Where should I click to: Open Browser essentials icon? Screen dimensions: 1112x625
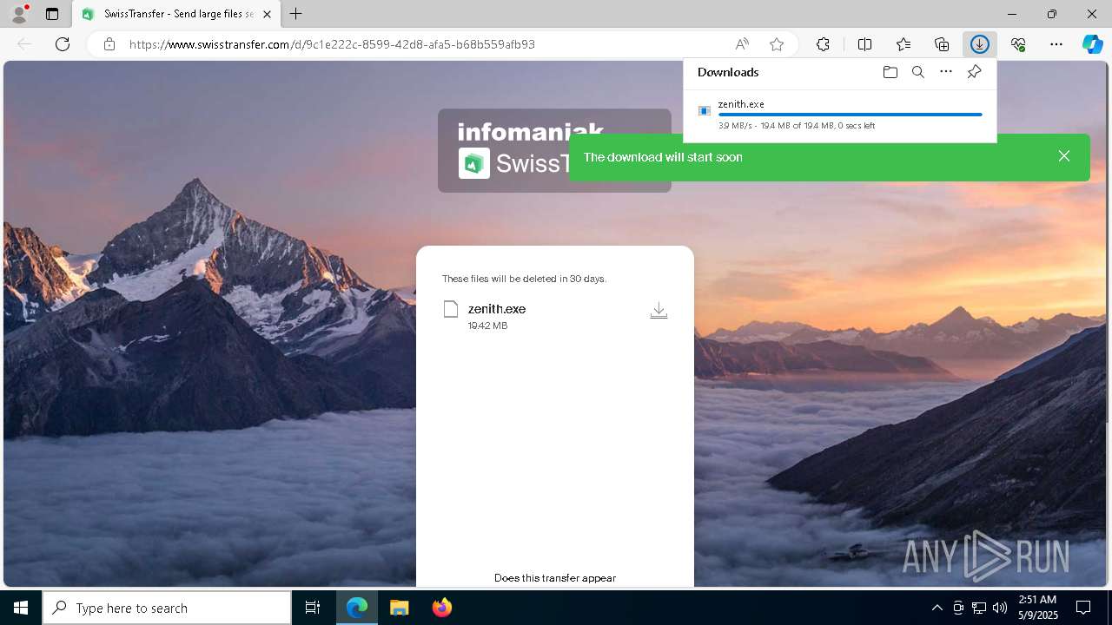click(x=1018, y=44)
